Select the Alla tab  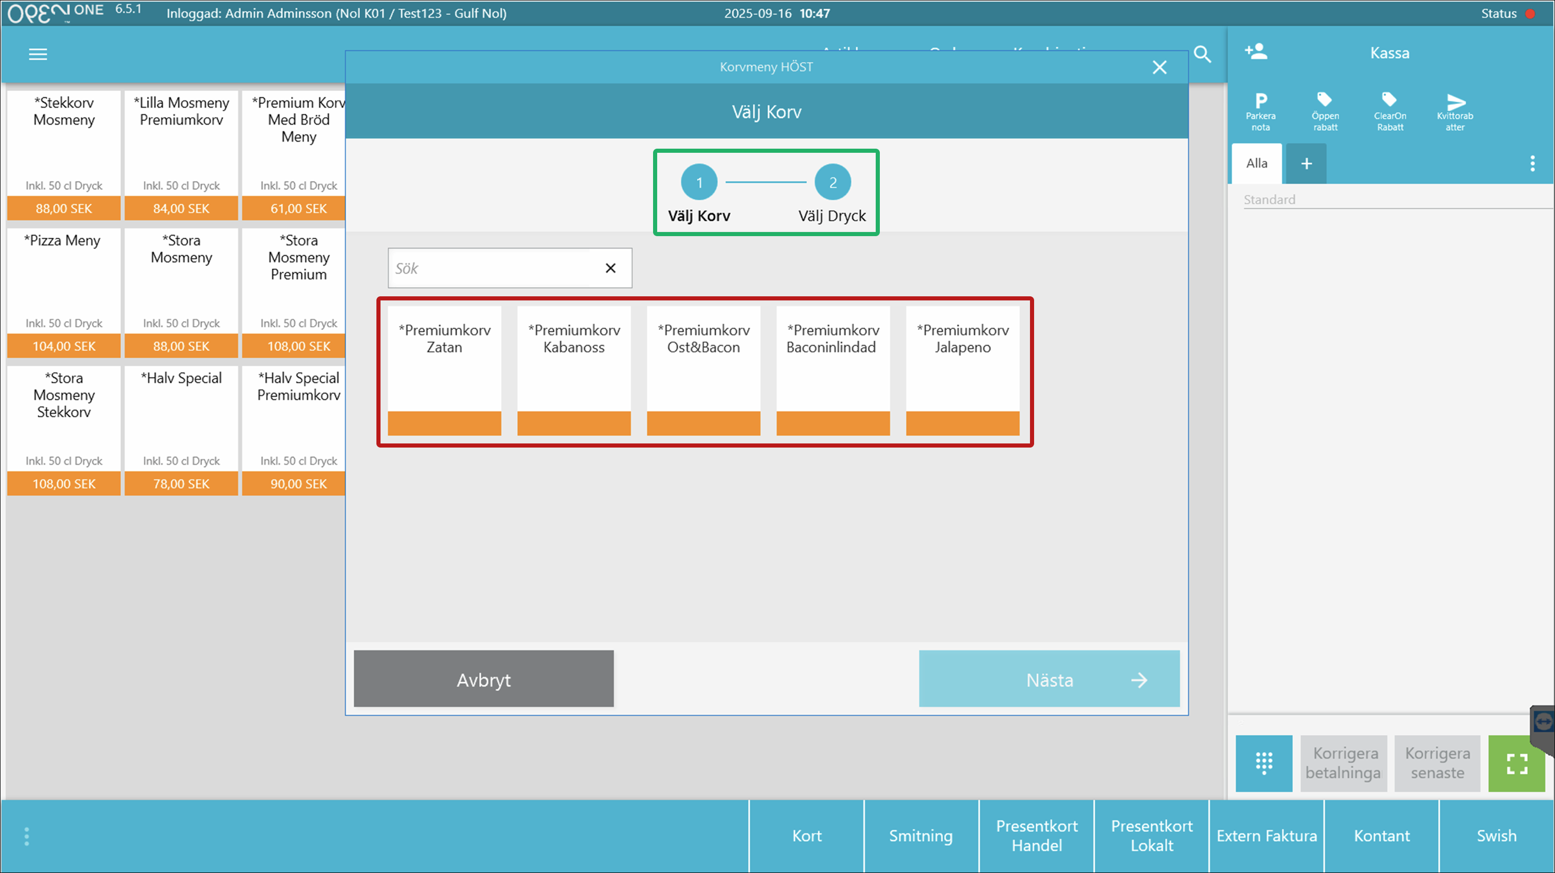pos(1256,164)
